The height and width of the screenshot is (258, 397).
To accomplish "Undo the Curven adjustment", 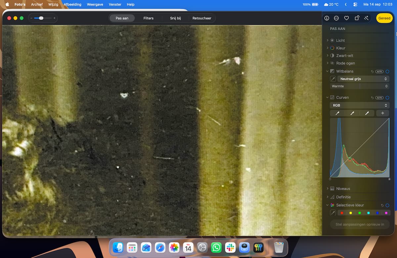I will 372,98.
